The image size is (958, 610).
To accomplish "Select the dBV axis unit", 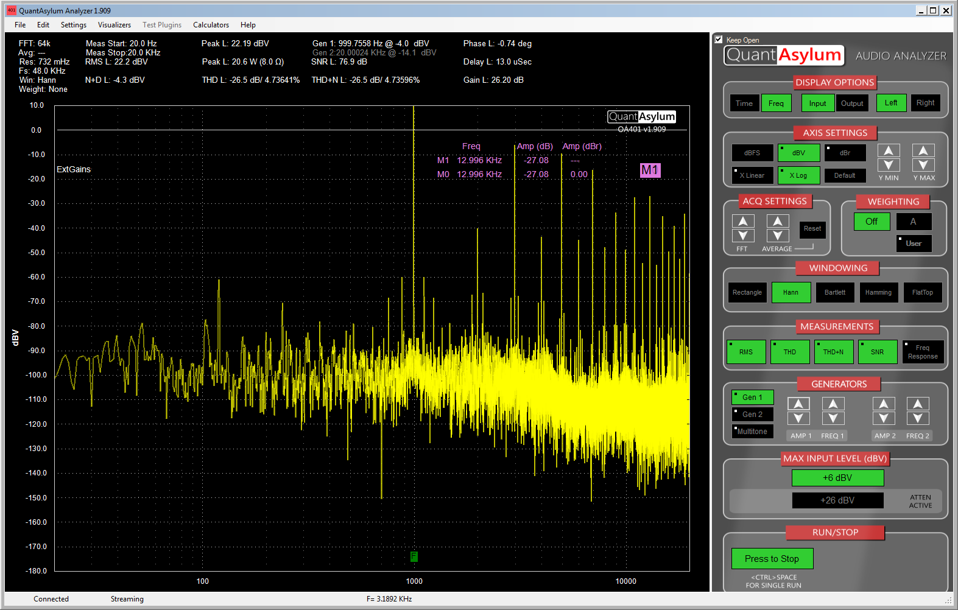I will coord(799,153).
